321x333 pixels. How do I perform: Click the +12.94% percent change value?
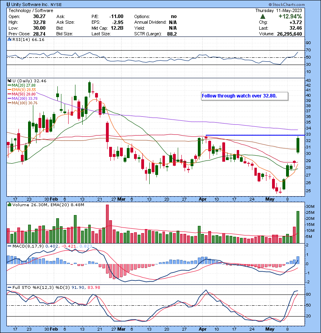pos(290,16)
